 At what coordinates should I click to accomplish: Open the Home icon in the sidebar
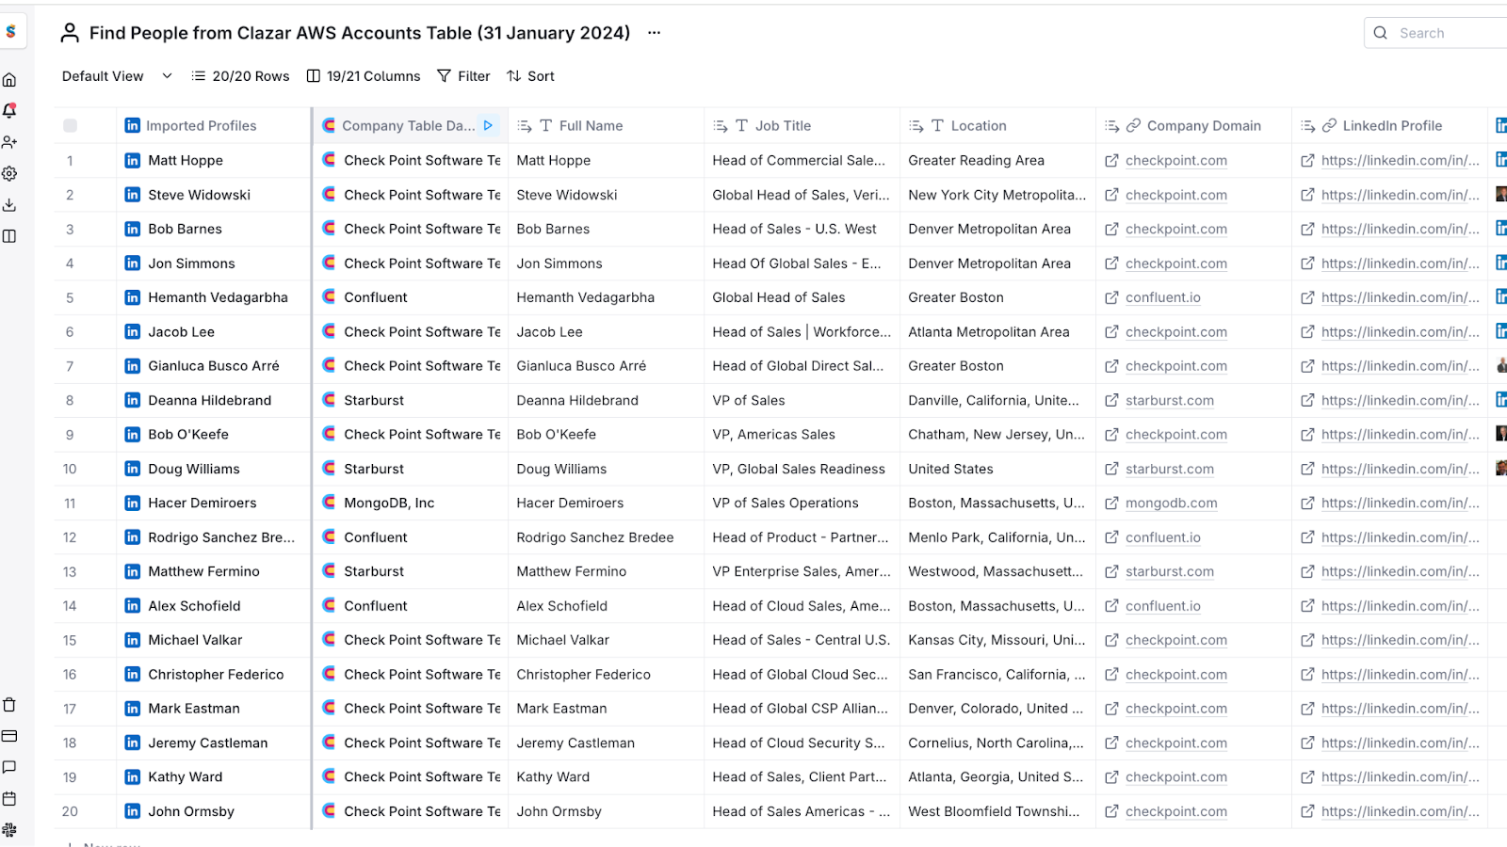click(x=9, y=80)
